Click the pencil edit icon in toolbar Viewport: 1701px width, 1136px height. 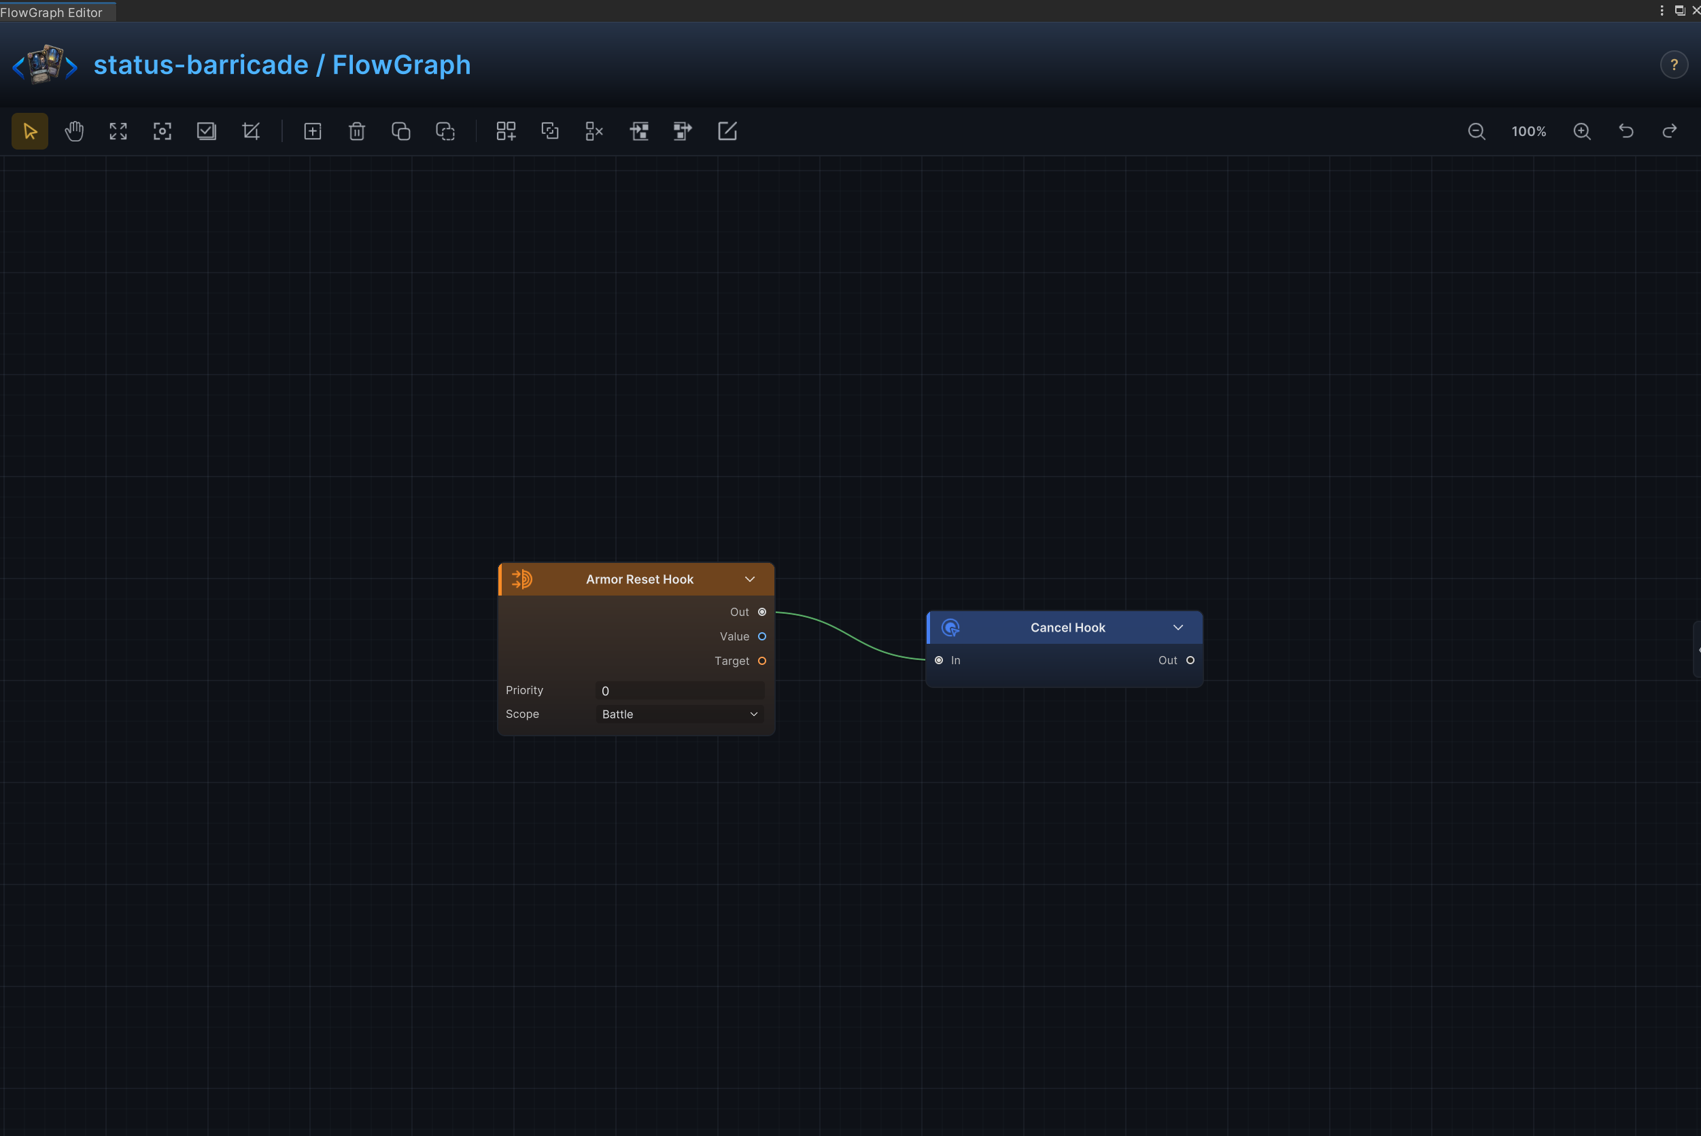(727, 131)
